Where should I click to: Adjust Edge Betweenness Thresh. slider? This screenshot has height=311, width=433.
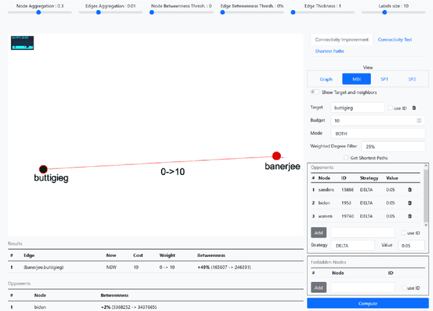[252, 12]
